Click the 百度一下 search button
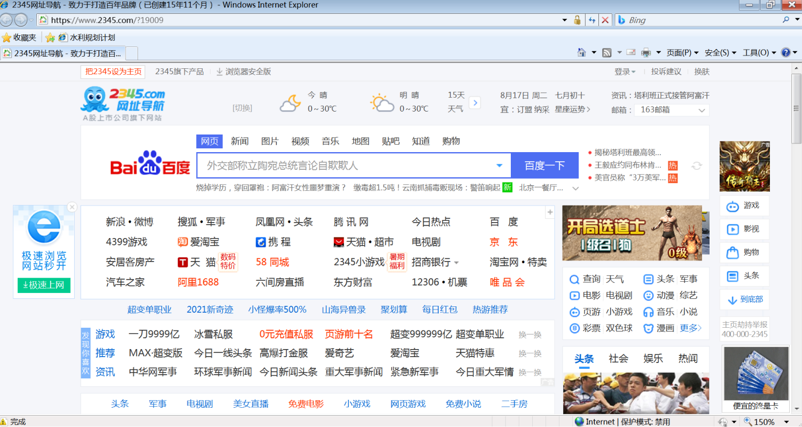Screen dimensions: 802x427 (544, 165)
